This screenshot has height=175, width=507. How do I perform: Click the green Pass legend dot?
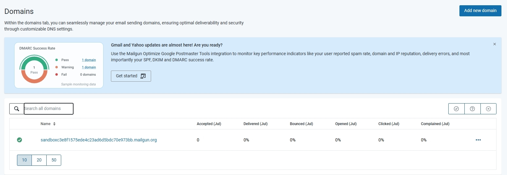pos(57,60)
